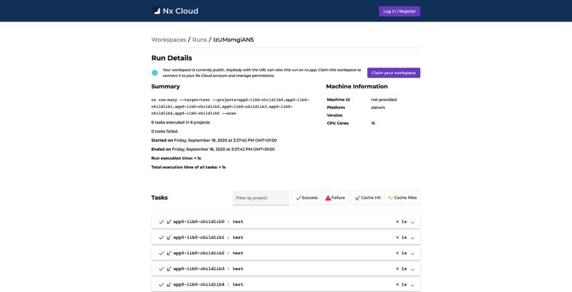
Task: Click cache hit arrow on app0-lib0-childlib4 row
Action: 169,285
